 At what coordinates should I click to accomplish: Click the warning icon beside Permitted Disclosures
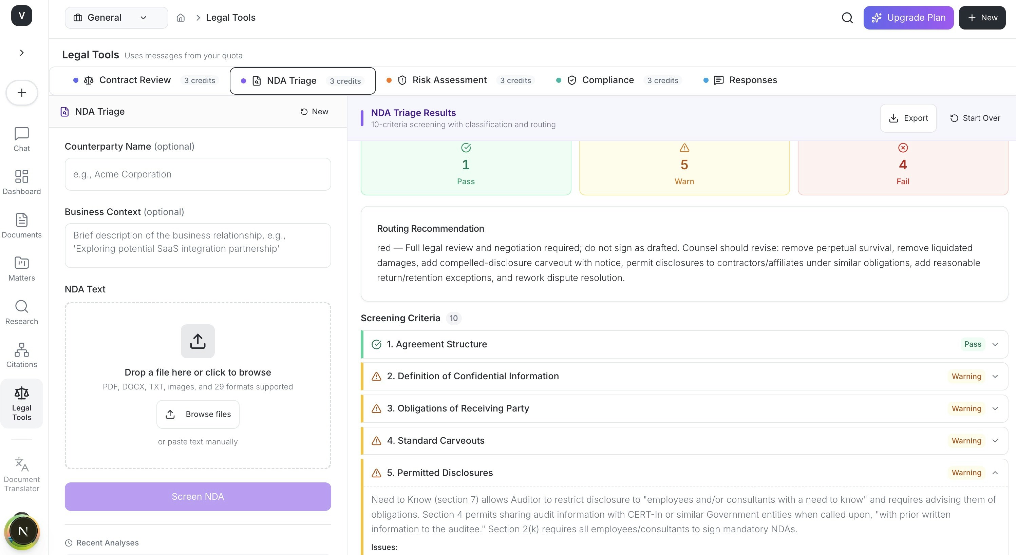377,473
